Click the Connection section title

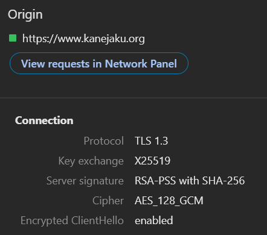(44, 121)
